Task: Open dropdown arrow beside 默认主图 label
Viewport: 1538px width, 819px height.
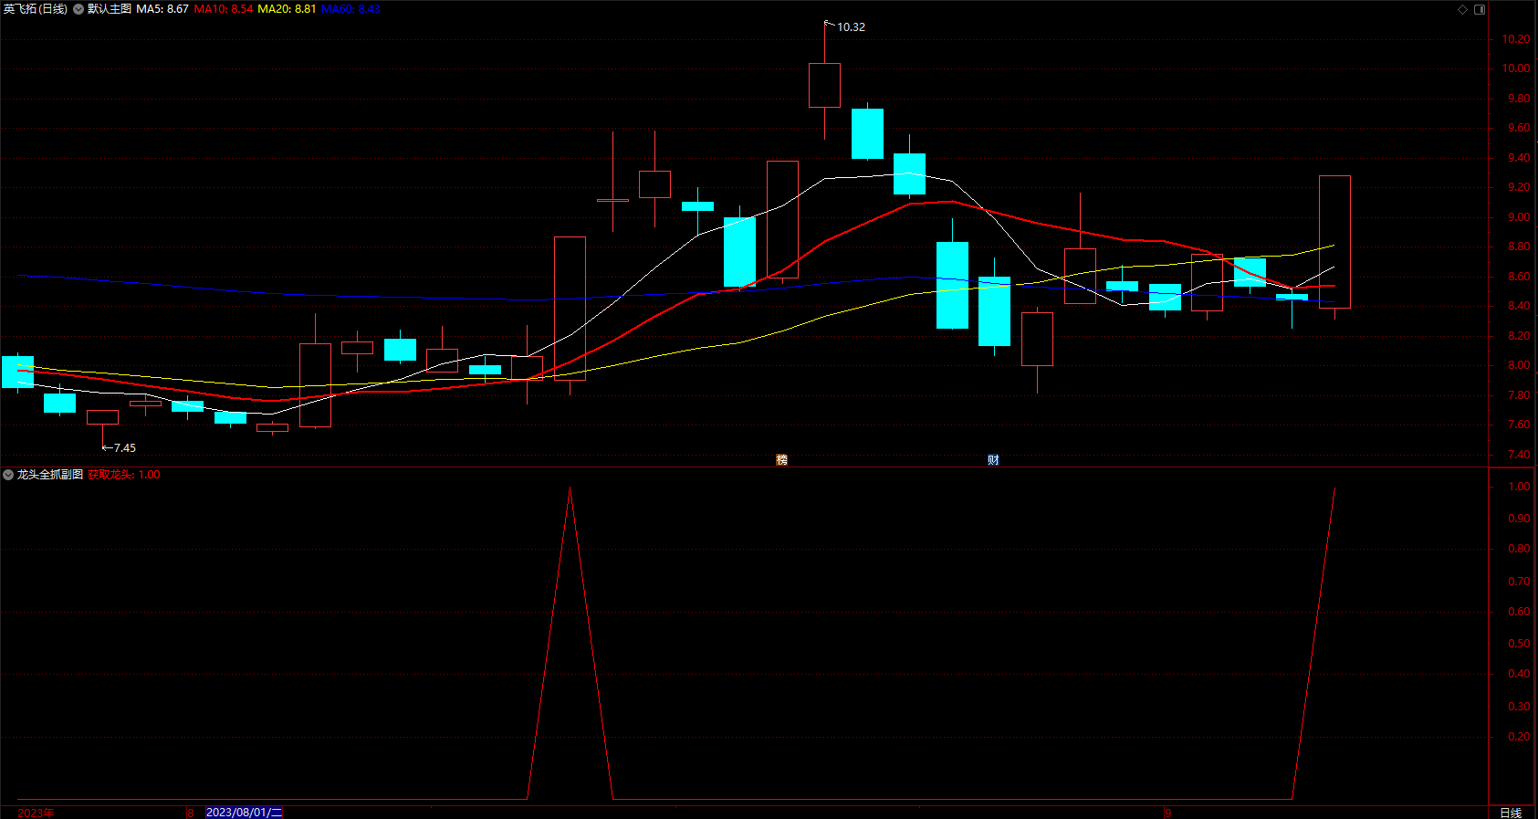Action: 78,9
